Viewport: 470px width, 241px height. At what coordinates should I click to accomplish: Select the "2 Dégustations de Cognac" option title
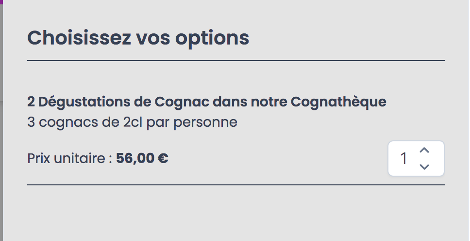point(118,102)
